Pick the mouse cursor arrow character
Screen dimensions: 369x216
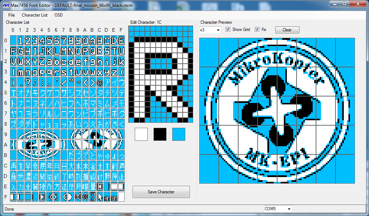100,197
